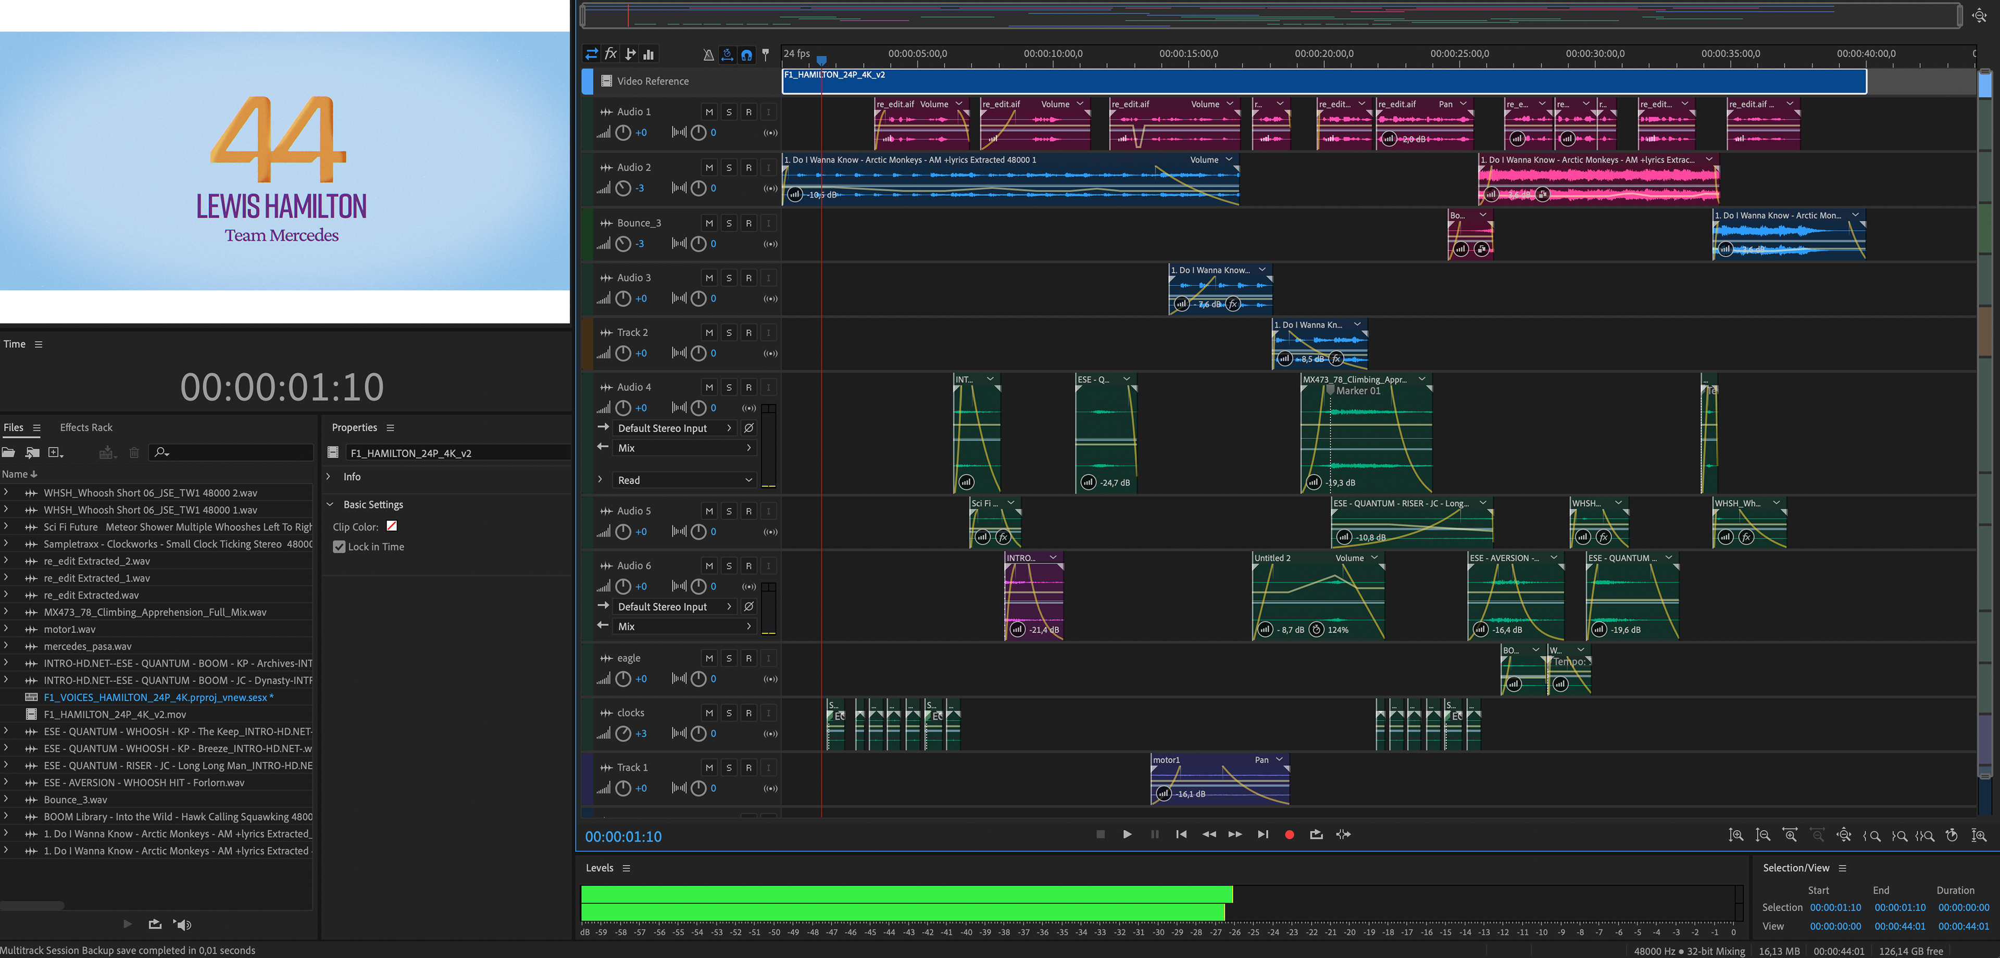The width and height of the screenshot is (2000, 958).
Task: Click Zoom Out Amplitude icon
Action: pos(1763,835)
